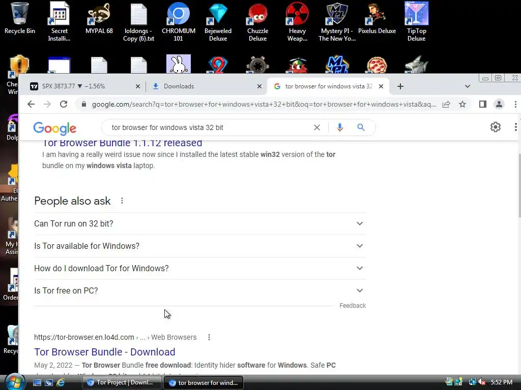The width and height of the screenshot is (521, 390).
Task: Switch to Tor Project taskbar window
Action: pos(122,382)
